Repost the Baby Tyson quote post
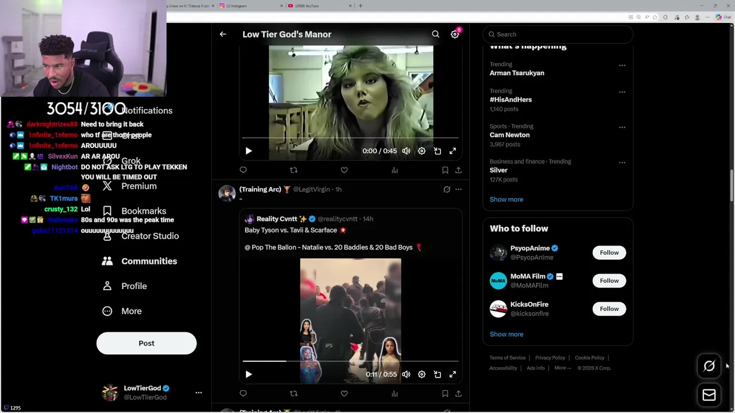The height and width of the screenshot is (413, 735). pos(293,393)
